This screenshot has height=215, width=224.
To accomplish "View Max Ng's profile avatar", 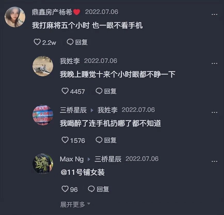I will click(x=43, y=164).
